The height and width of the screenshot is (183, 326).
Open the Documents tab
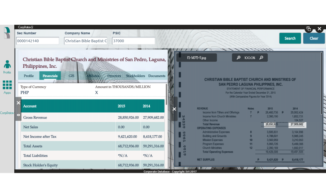tap(157, 76)
